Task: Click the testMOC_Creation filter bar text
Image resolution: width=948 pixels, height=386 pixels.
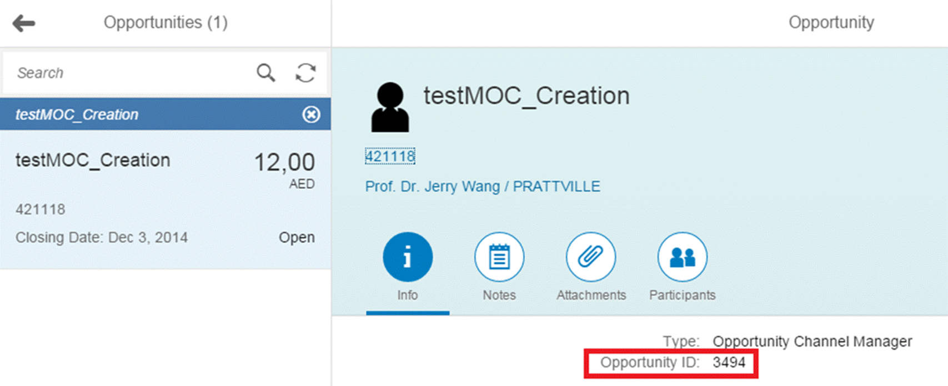Action: point(77,114)
